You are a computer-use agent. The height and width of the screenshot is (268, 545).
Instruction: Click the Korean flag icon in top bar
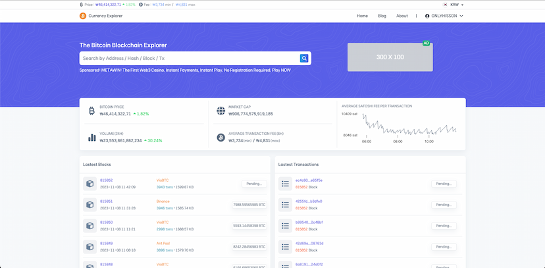[x=445, y=5]
